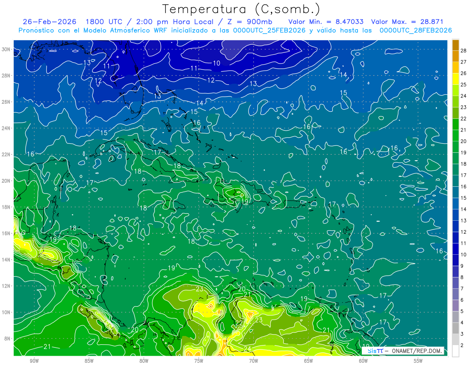This screenshot has width=474, height=366.
Task: Click the 'Valor Min. = 8.47033' readout
Action: pos(326,22)
